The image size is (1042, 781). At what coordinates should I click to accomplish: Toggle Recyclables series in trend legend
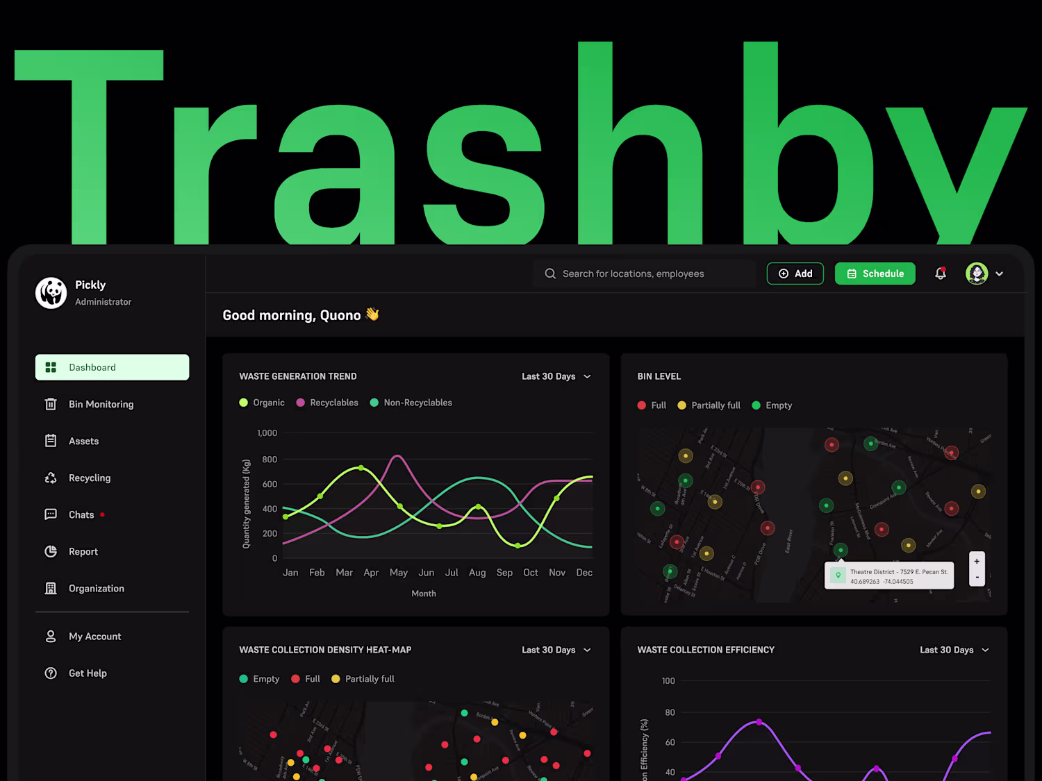click(x=327, y=403)
